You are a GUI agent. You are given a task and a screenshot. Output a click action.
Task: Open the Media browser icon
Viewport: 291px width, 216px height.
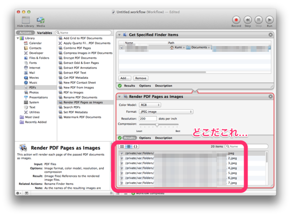(40, 20)
